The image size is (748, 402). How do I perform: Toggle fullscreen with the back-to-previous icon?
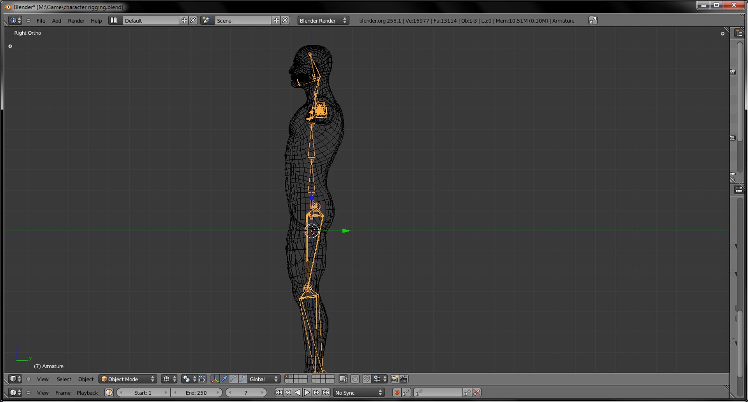[x=593, y=20]
